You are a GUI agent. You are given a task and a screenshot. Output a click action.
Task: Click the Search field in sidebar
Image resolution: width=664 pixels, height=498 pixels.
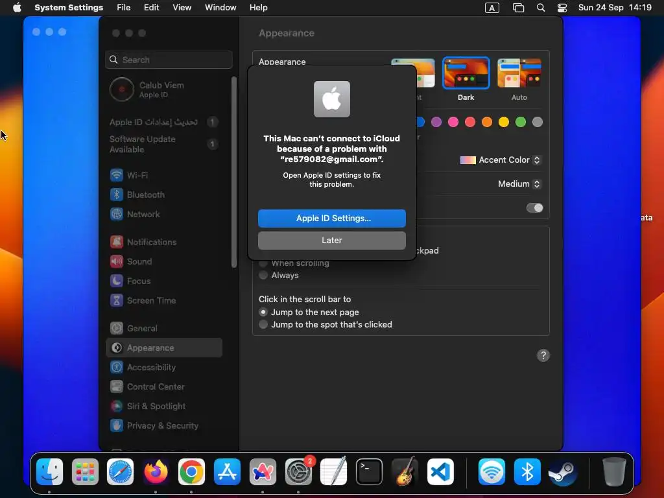point(169,60)
